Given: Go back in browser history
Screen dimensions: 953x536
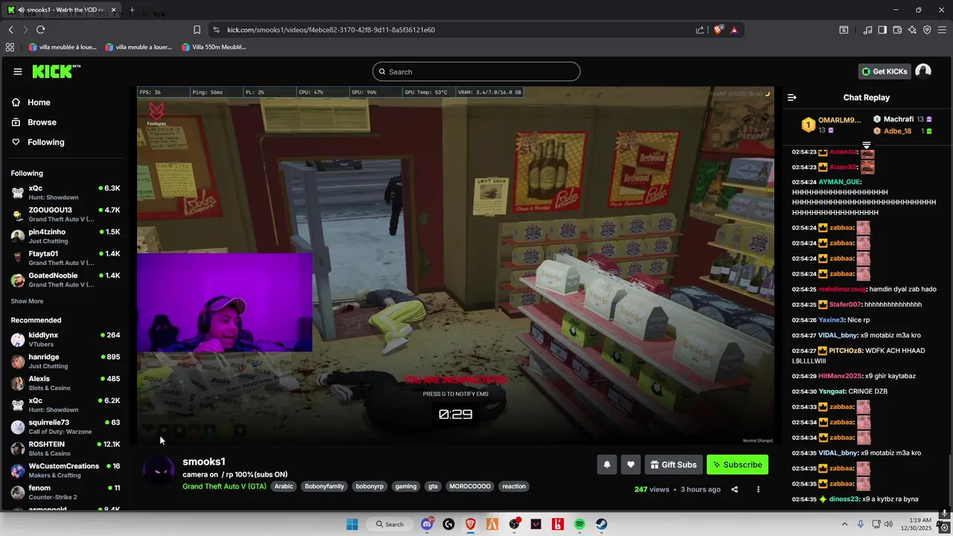Looking at the screenshot, I should point(11,30).
